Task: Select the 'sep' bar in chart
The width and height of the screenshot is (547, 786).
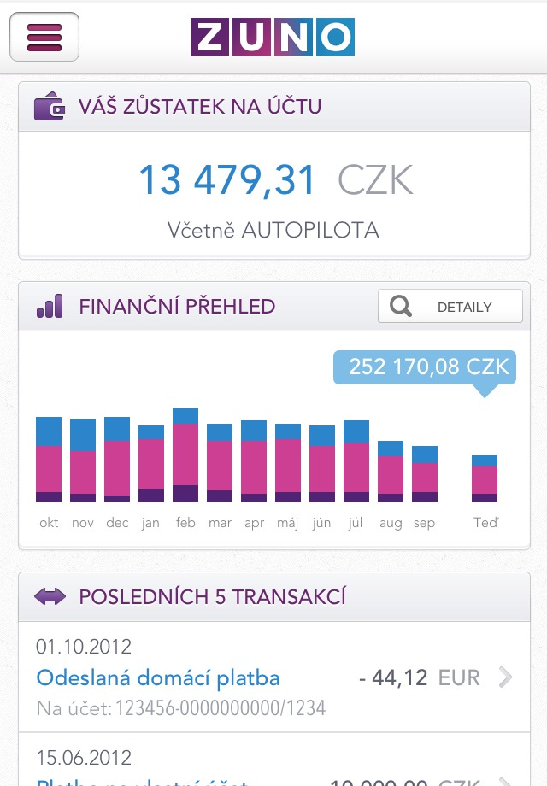Action: pyautogui.click(x=425, y=474)
